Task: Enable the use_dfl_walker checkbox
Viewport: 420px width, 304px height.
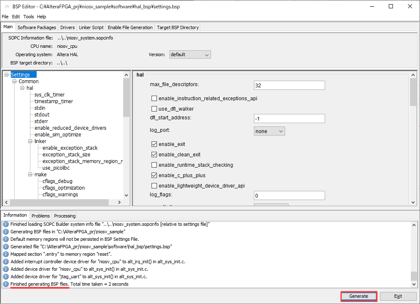Action: click(x=154, y=109)
